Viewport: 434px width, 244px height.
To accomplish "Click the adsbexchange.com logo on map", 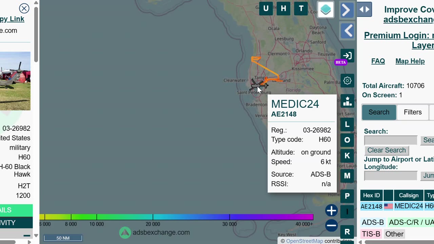I will coord(154,232).
